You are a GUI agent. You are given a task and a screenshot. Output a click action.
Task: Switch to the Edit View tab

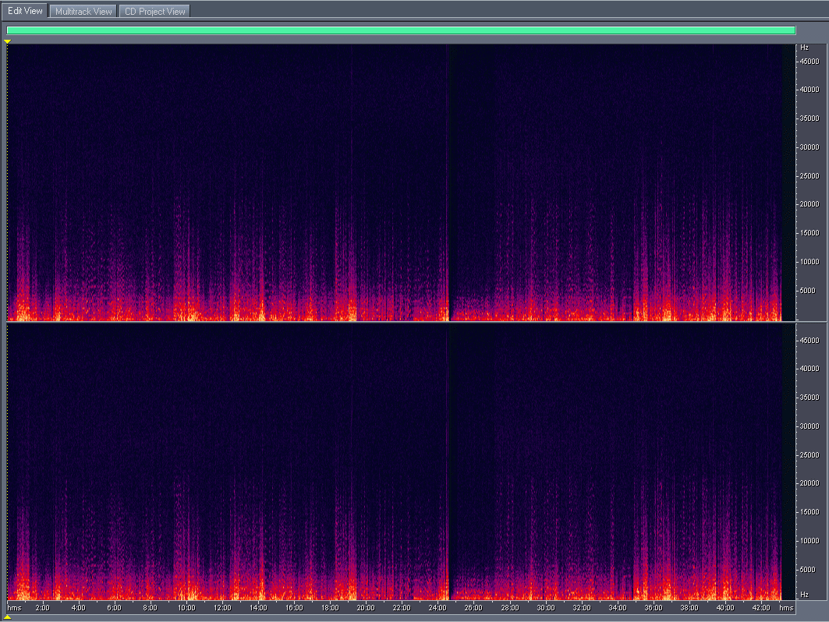25,11
